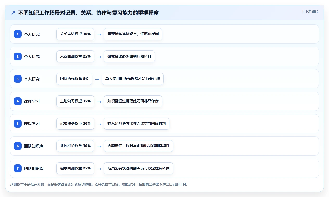The image size is (329, 197).
Task: Click the arrow icon beside the title
Action: click(x=13, y=13)
